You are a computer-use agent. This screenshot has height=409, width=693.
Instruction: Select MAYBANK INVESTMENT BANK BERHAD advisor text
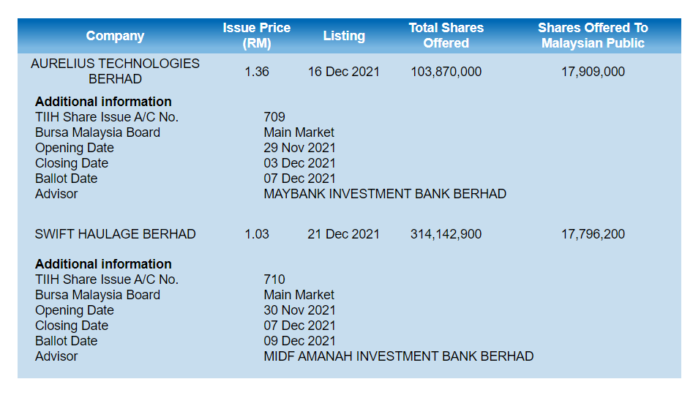pyautogui.click(x=385, y=194)
